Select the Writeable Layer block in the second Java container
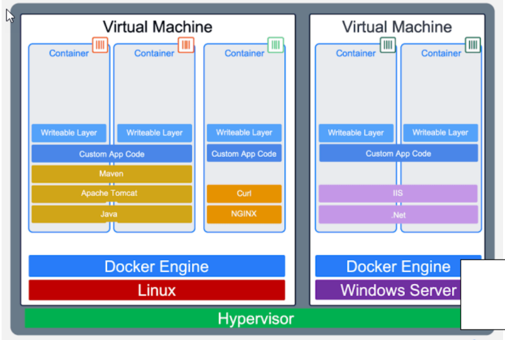 tap(155, 133)
